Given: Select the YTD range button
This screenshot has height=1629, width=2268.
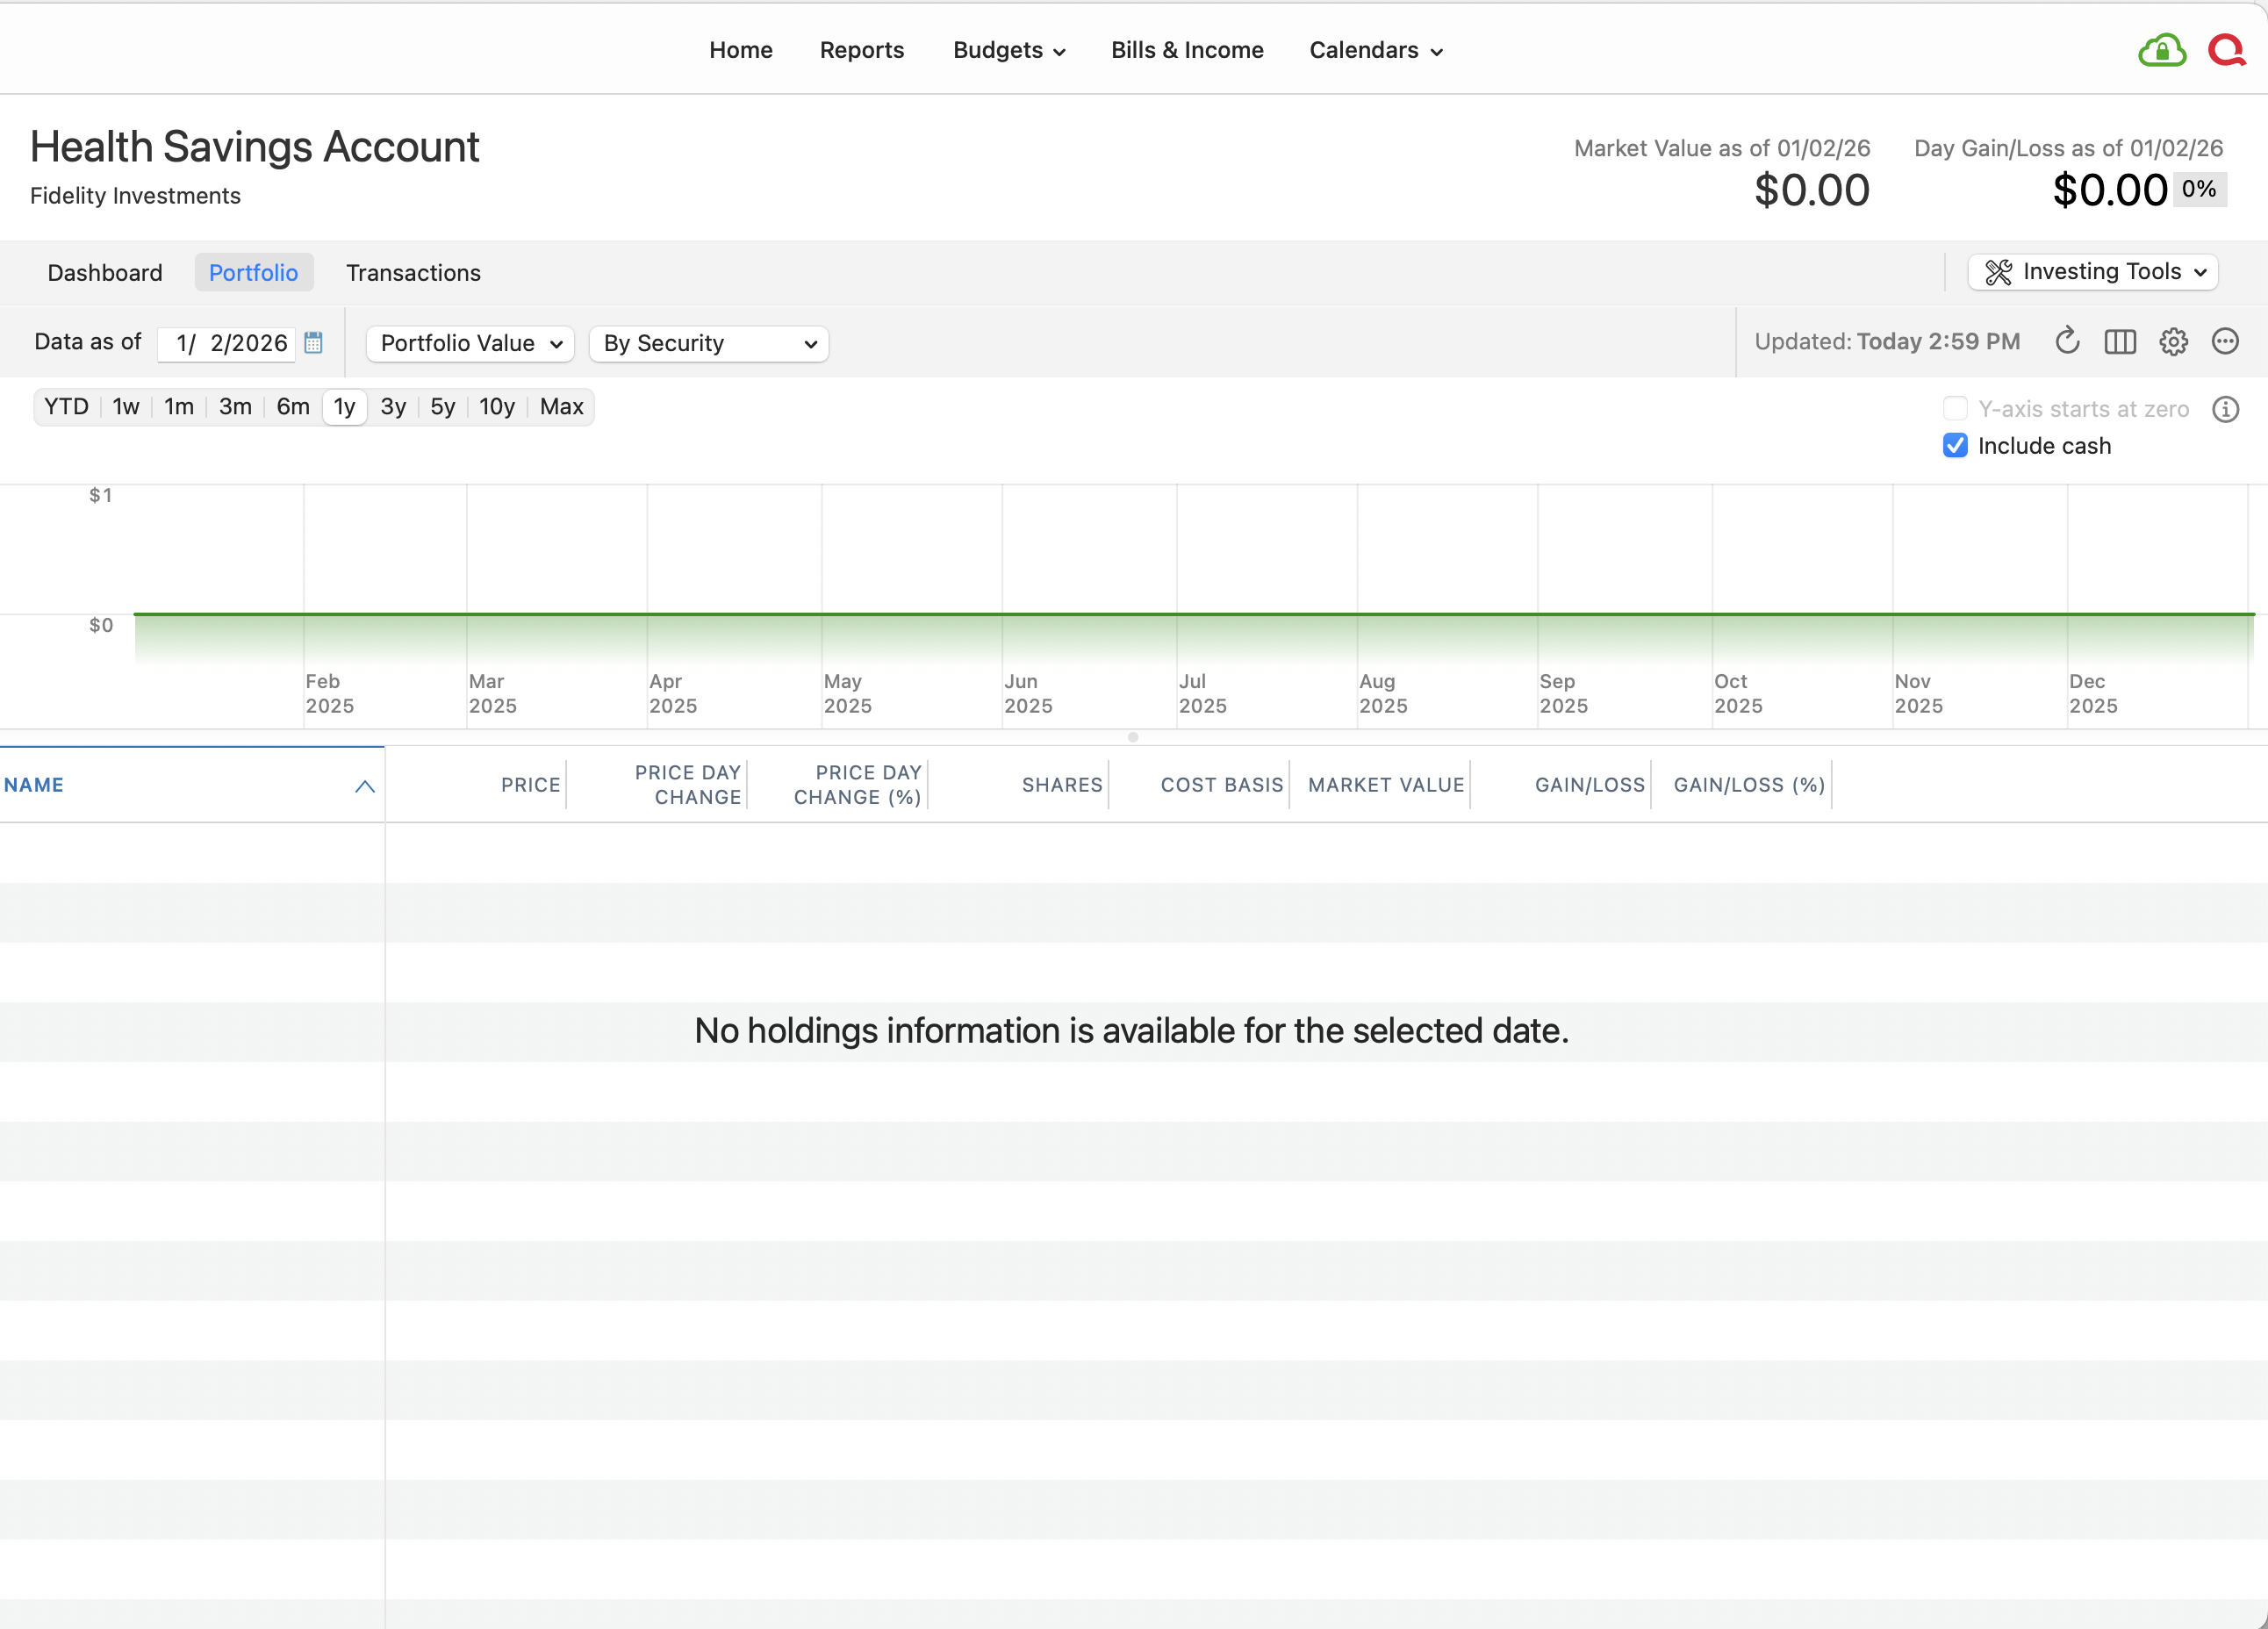Looking at the screenshot, I should [66, 406].
